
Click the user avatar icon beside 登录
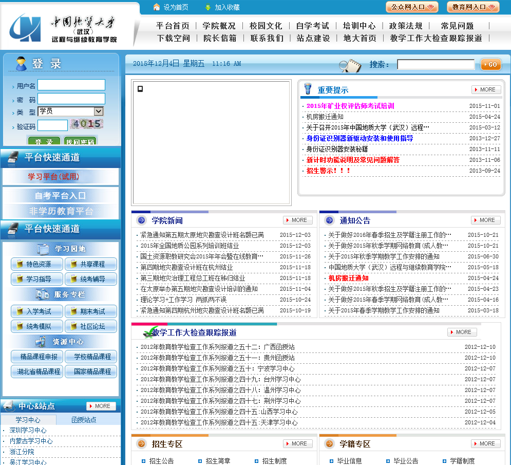pyautogui.click(x=21, y=63)
